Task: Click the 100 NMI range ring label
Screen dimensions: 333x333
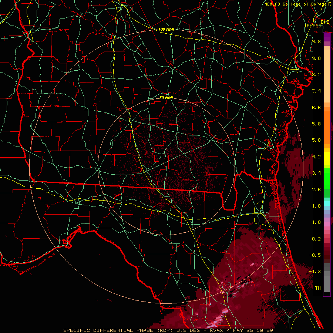Action: (x=166, y=29)
